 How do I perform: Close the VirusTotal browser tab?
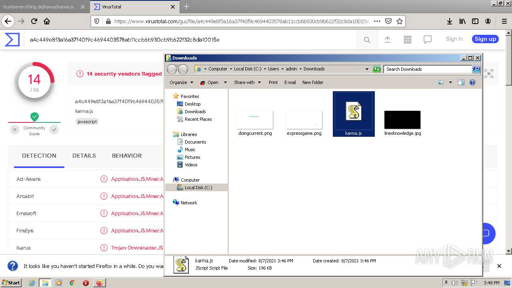[x=173, y=7]
